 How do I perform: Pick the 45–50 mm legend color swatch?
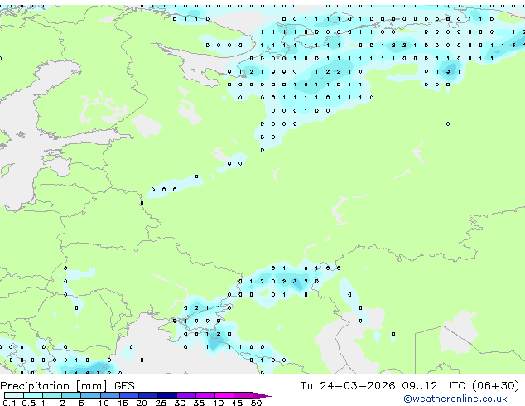(x=243, y=395)
